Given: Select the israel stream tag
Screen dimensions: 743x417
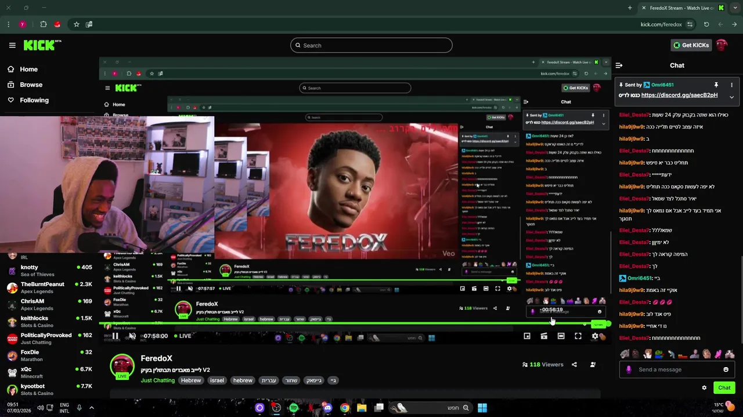Looking at the screenshot, I should [217, 381].
